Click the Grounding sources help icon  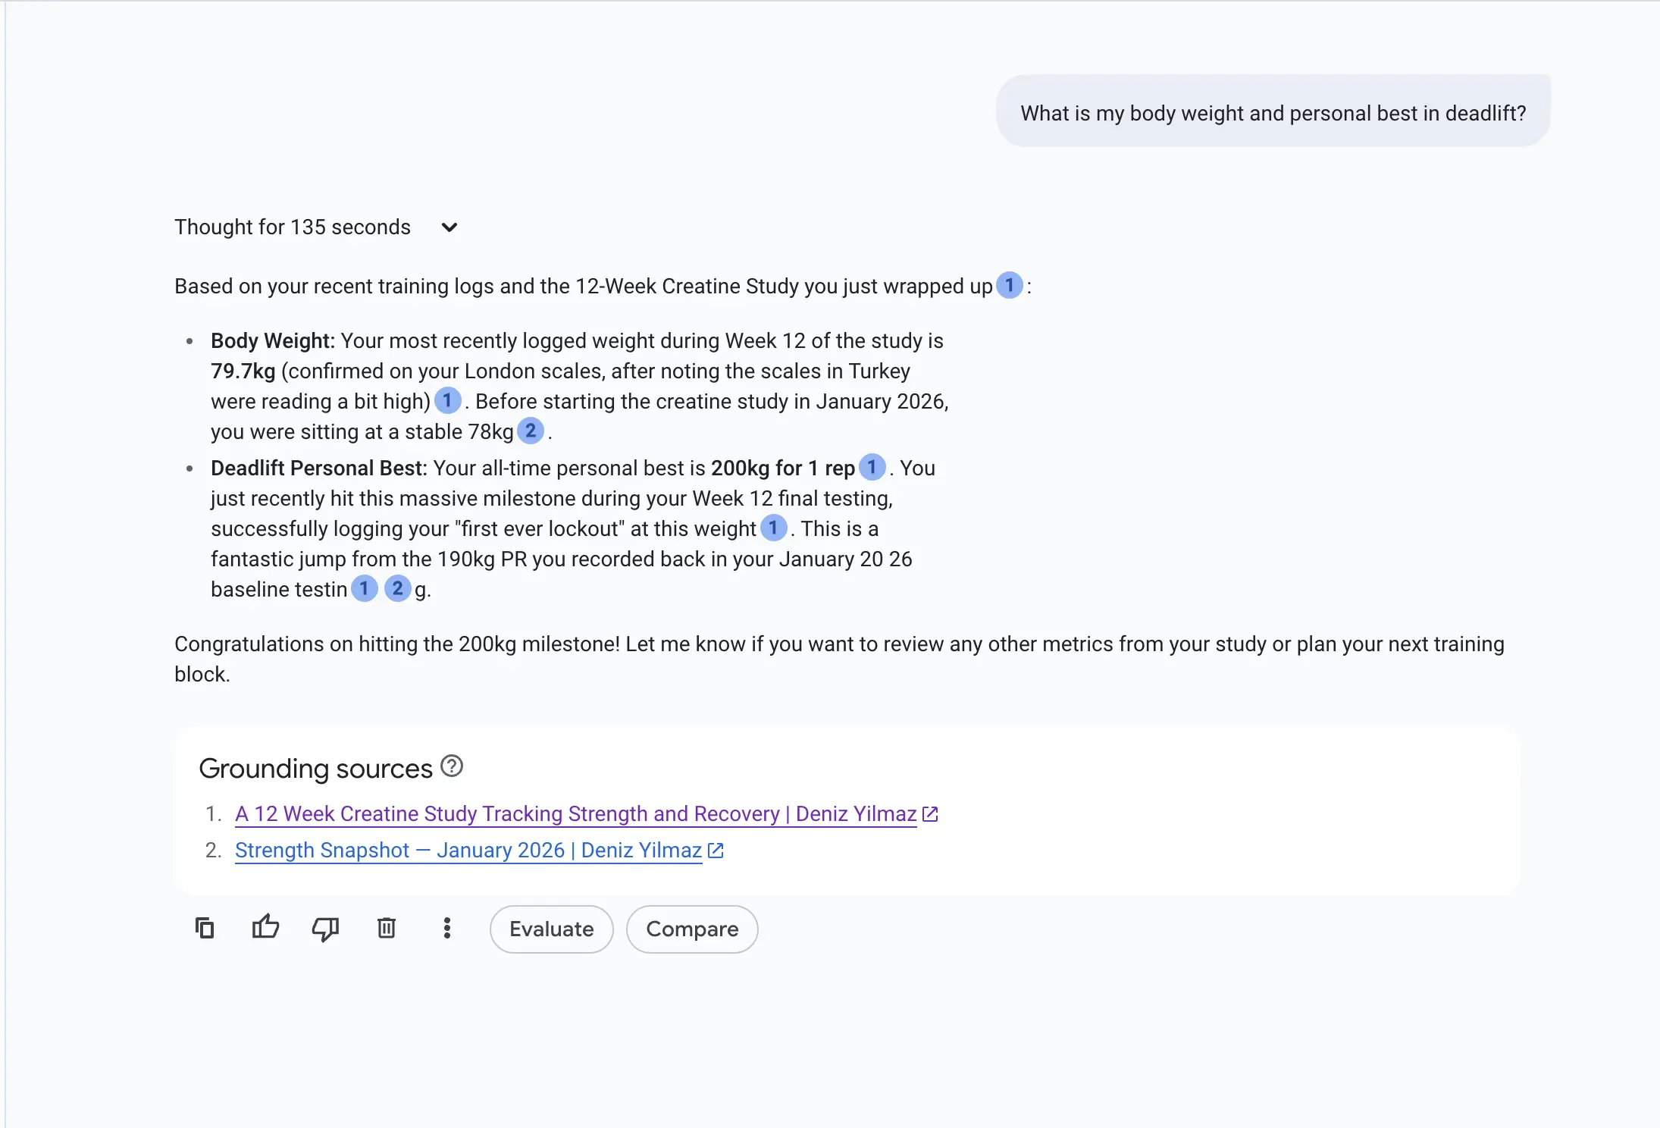tap(452, 766)
